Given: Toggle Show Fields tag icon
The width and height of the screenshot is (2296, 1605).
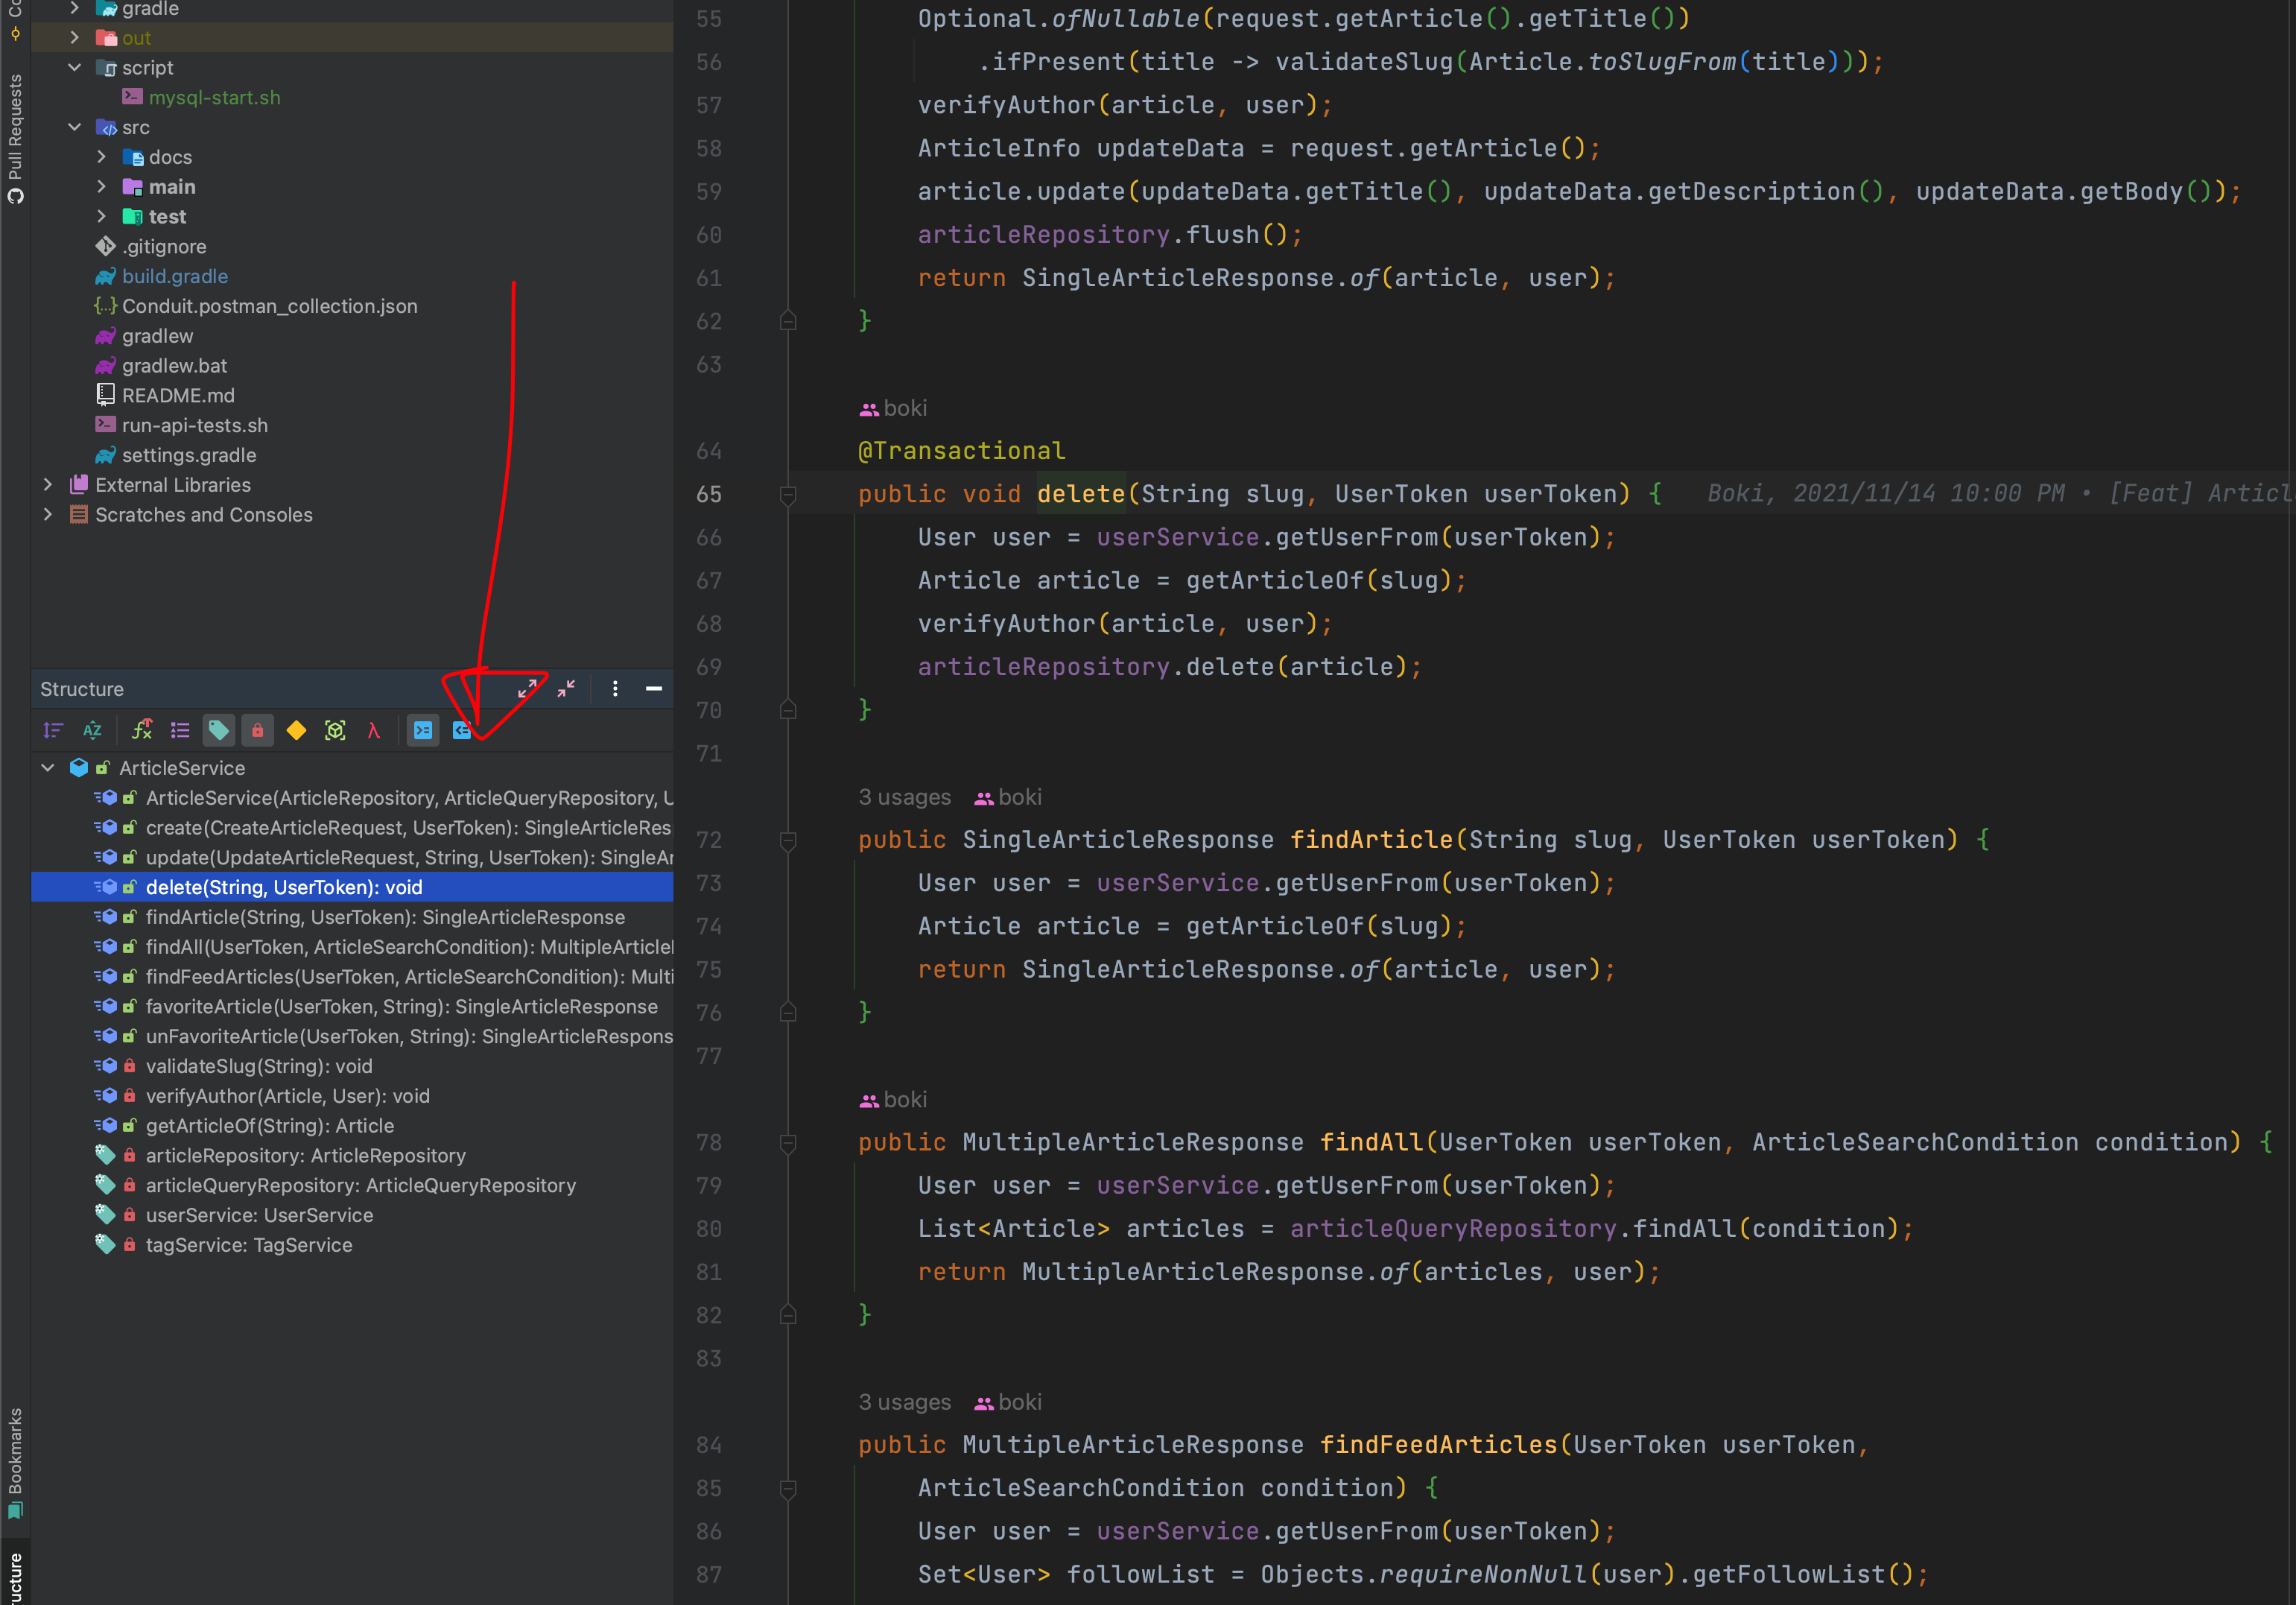Looking at the screenshot, I should click(x=218, y=731).
